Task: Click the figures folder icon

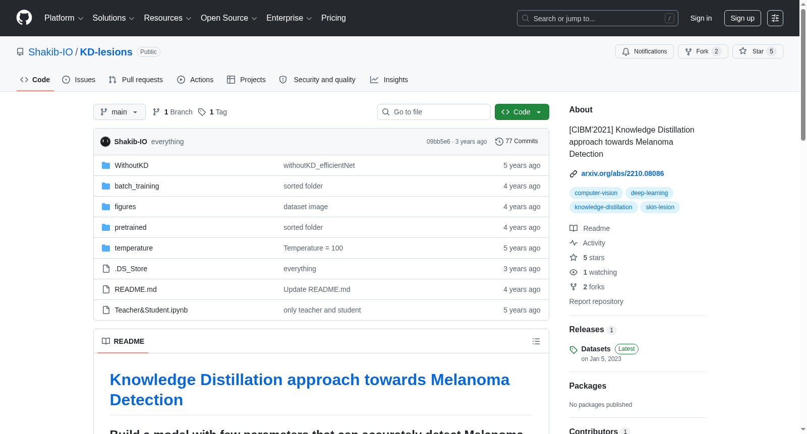Action: tap(106, 207)
